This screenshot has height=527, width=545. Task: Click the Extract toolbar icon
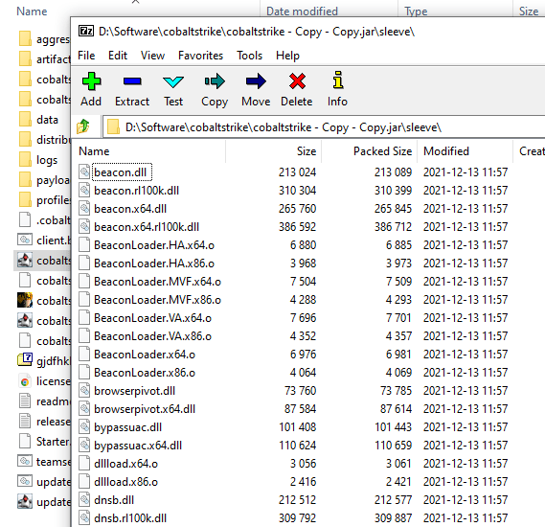click(x=132, y=81)
